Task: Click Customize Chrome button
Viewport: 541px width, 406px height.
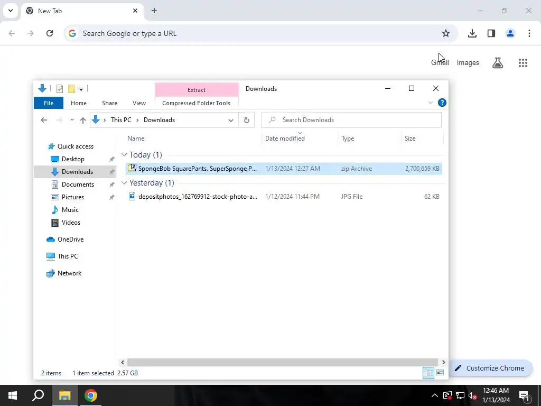Action: (490, 368)
